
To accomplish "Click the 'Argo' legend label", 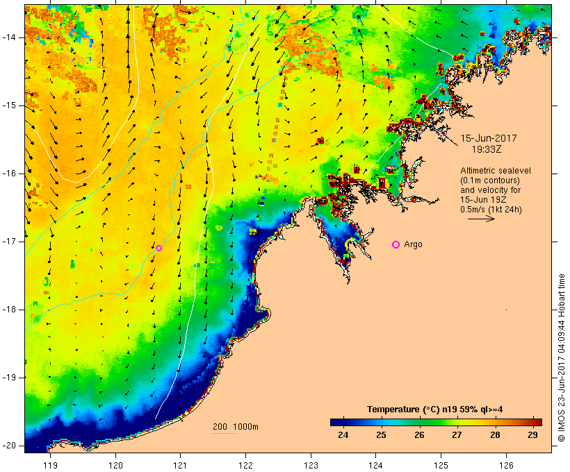I will pyautogui.click(x=414, y=244).
